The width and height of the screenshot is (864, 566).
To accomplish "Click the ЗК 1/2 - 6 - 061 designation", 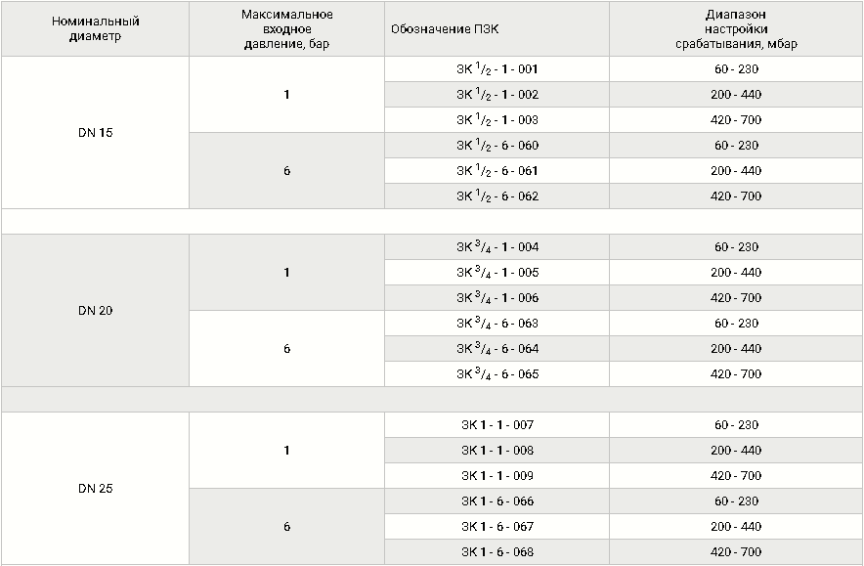I will coord(497,170).
